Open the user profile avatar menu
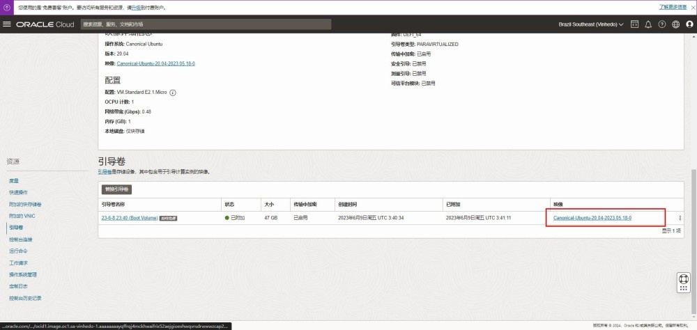This screenshot has height=330, width=697. pyautogui.click(x=689, y=24)
